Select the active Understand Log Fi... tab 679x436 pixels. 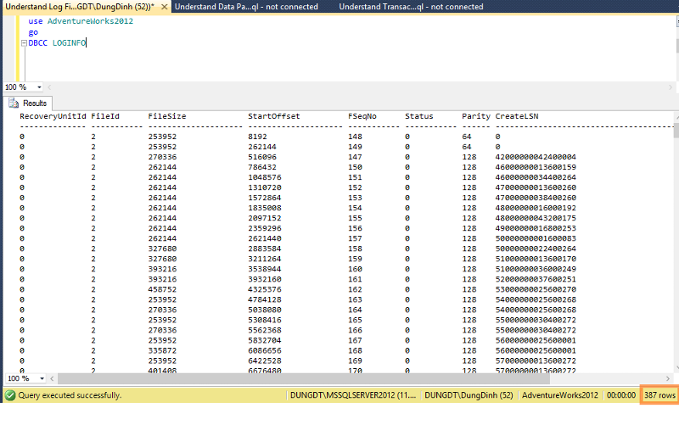80,7
